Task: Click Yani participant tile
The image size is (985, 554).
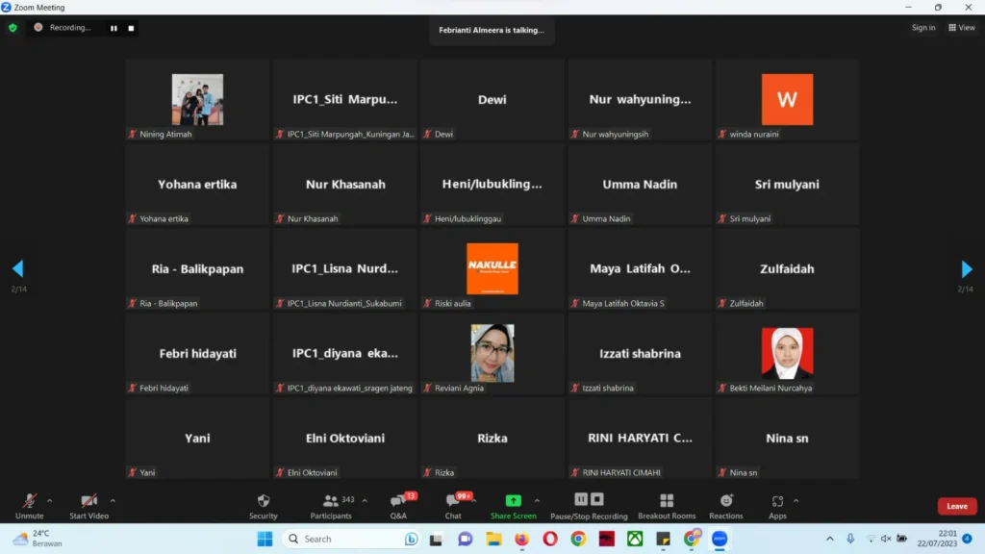Action: 197,438
